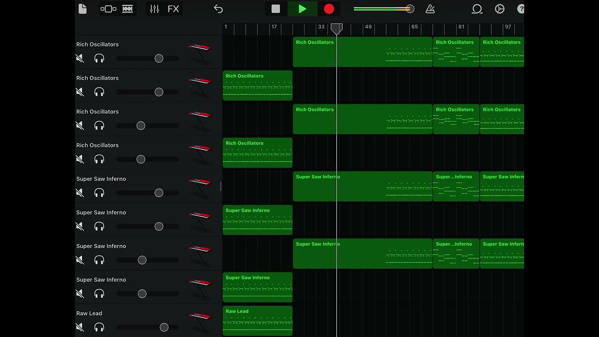Select Rich Oscillators region near bar 81, first track
This screenshot has width=599, height=337.
coord(456,52)
